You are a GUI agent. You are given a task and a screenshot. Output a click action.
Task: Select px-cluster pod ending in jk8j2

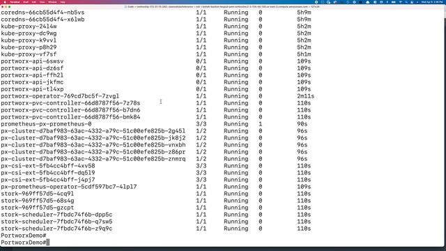93,138
